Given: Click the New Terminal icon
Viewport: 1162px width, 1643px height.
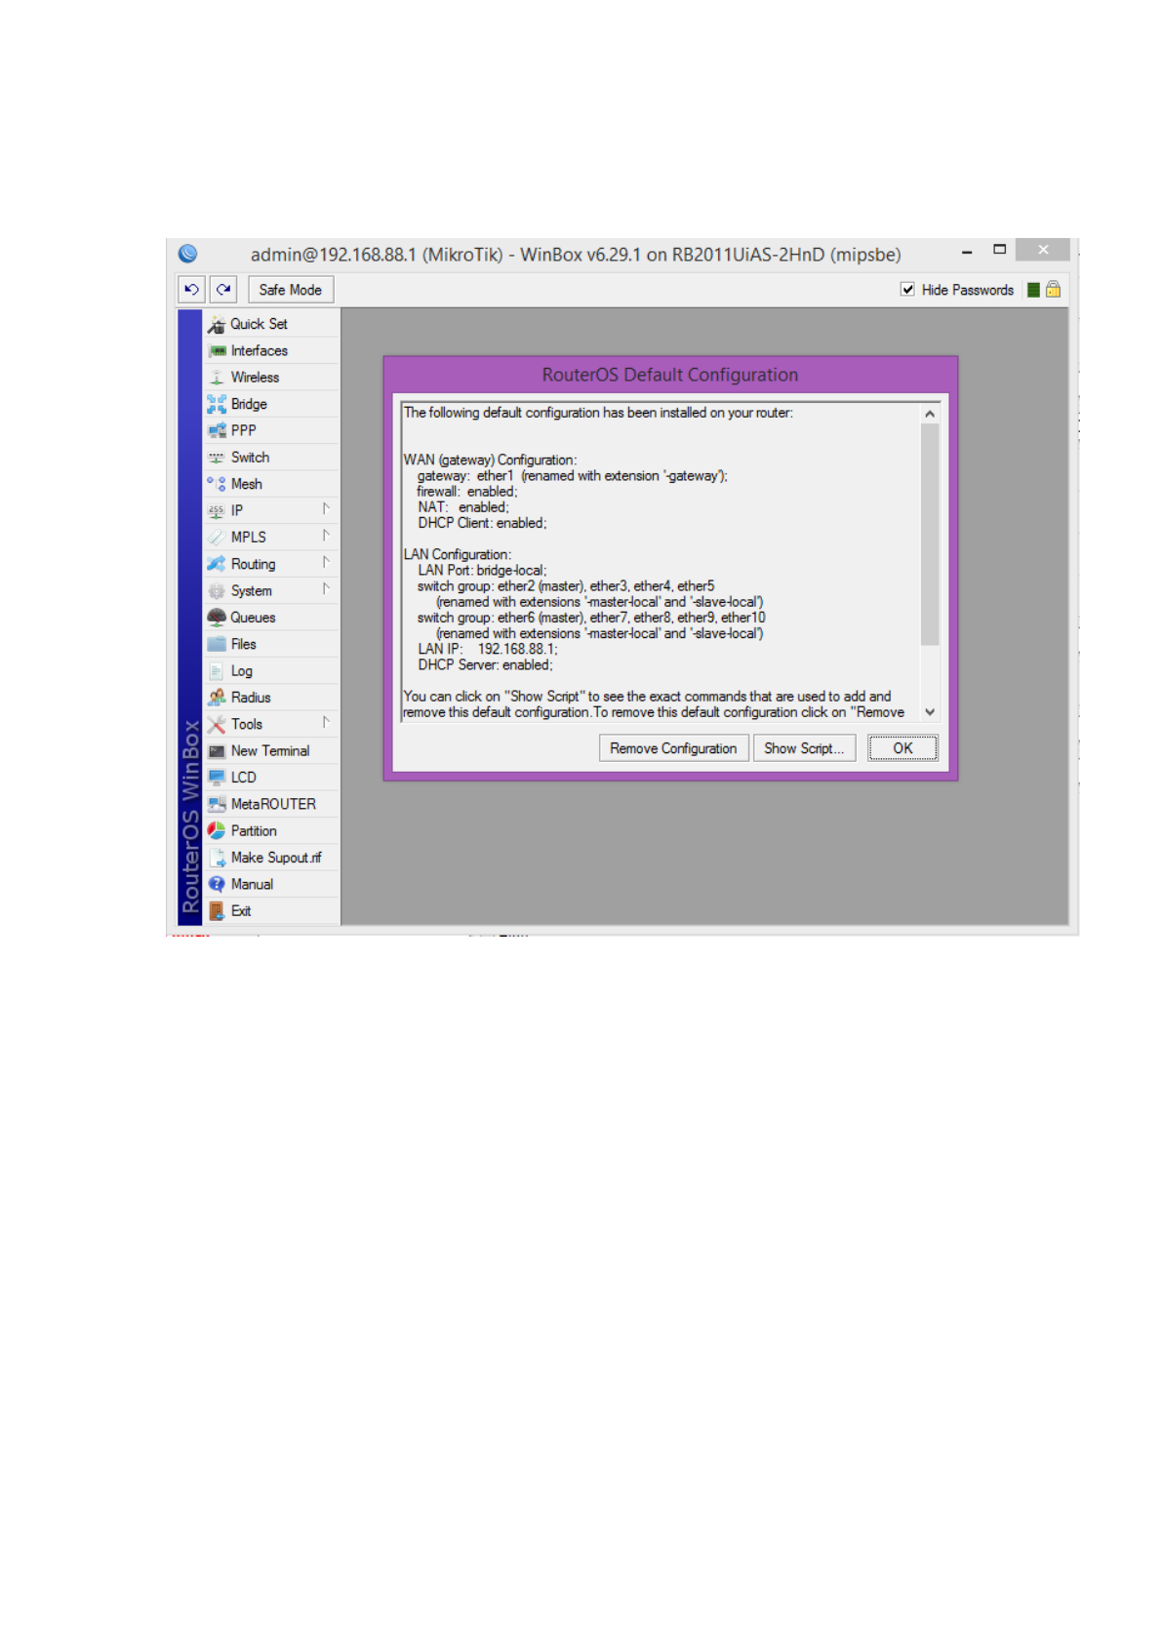Looking at the screenshot, I should coord(217,751).
